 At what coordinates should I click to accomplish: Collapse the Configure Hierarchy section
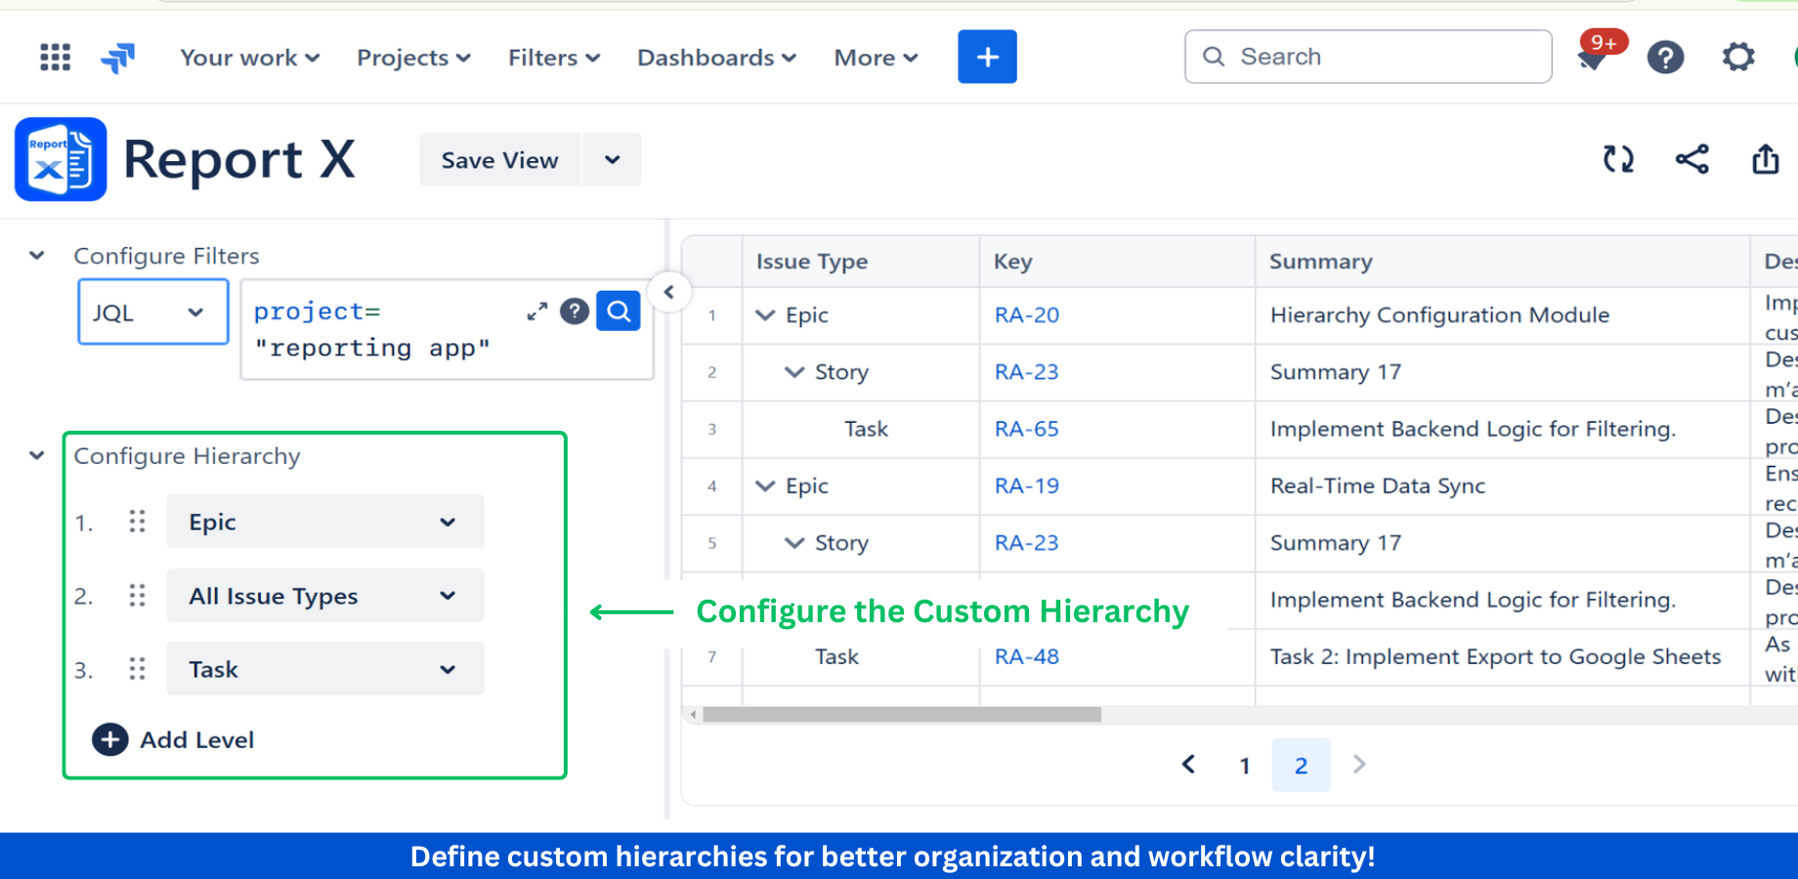tap(37, 455)
